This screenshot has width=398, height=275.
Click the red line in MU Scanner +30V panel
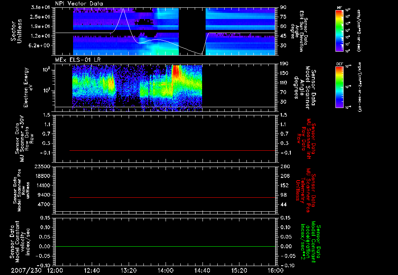point(172,150)
